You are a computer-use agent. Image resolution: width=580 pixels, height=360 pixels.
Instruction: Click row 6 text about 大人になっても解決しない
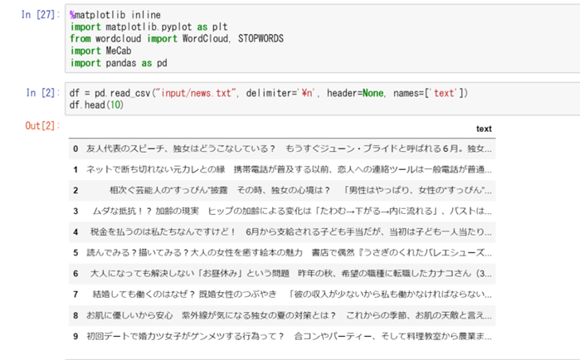pyautogui.click(x=291, y=273)
